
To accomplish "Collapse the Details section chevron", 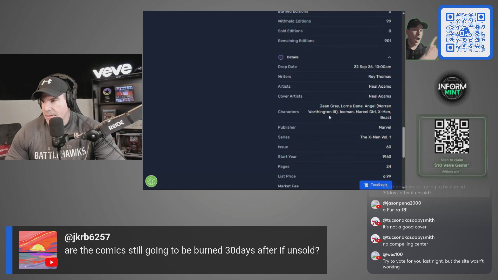I will pos(389,57).
